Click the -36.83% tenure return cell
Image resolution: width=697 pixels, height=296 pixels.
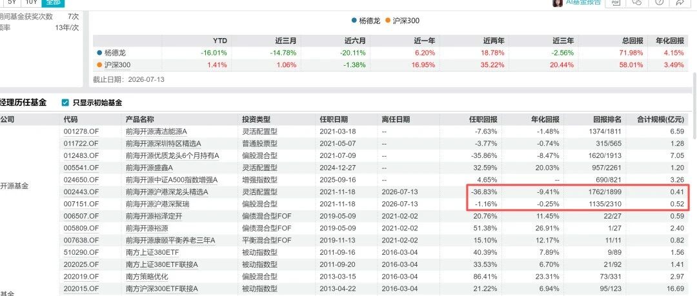(485, 192)
